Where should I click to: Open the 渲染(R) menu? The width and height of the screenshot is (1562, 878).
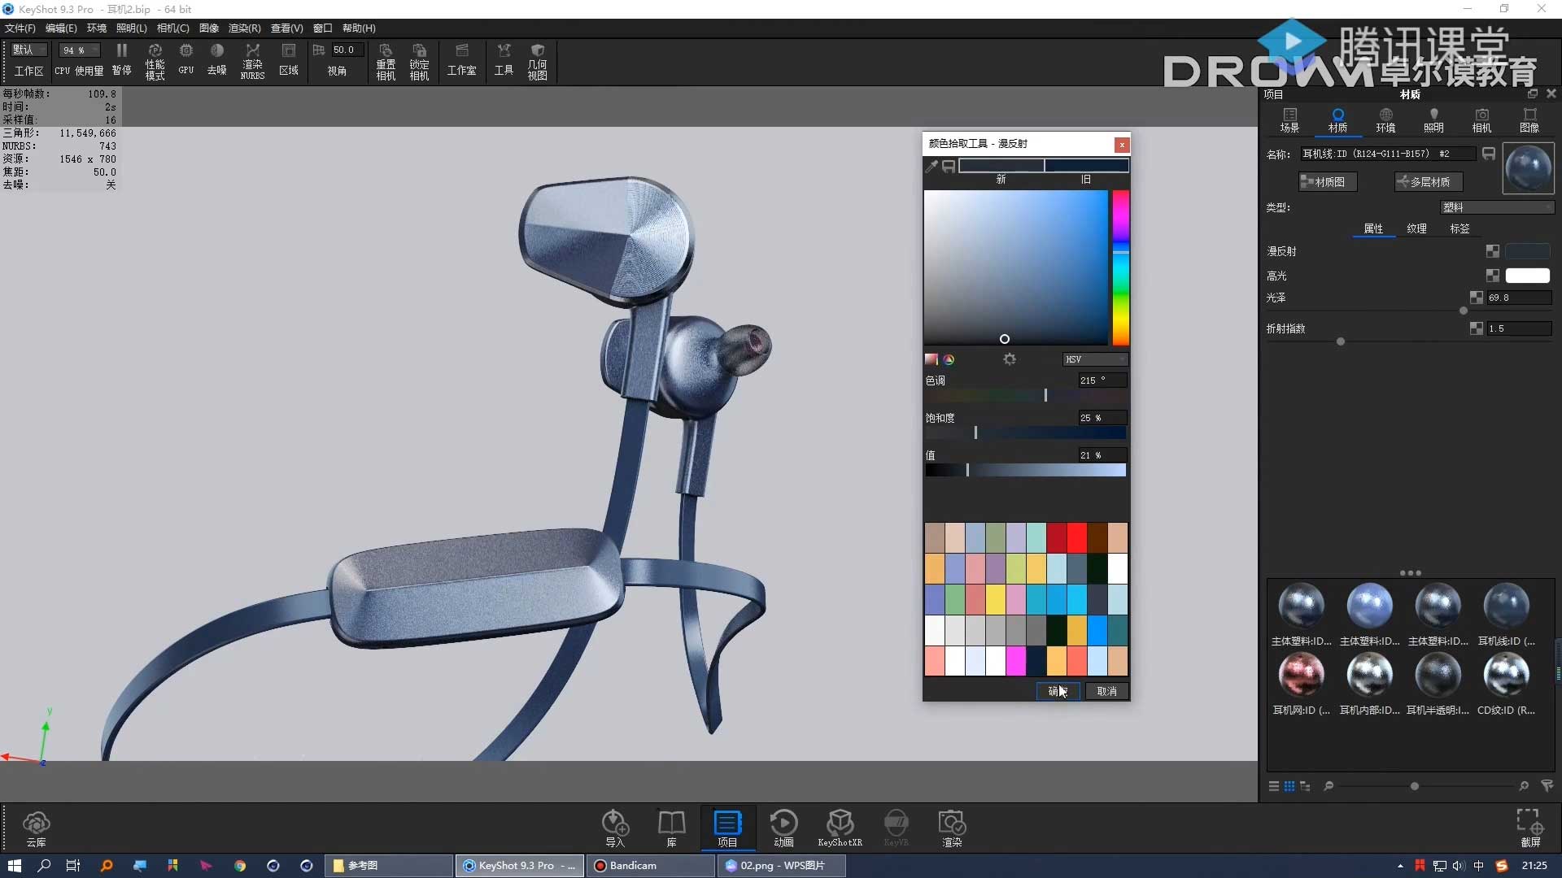pyautogui.click(x=244, y=28)
